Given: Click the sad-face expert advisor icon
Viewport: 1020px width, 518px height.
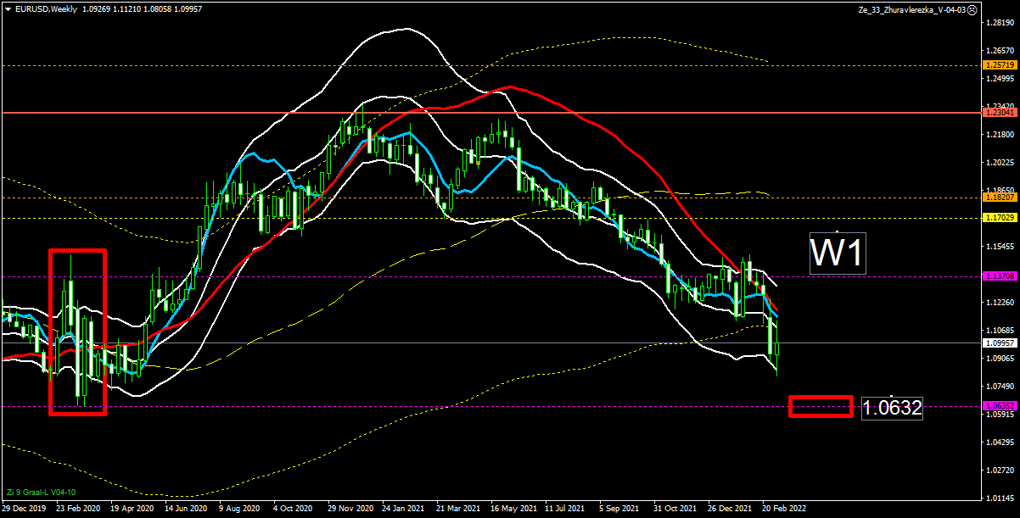Looking at the screenshot, I should pos(972,8).
